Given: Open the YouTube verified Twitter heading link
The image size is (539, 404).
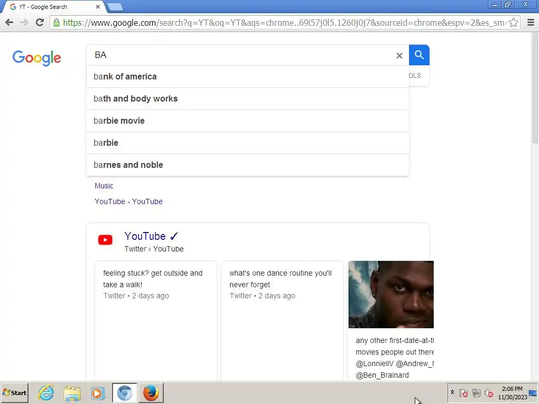Looking at the screenshot, I should click(151, 236).
